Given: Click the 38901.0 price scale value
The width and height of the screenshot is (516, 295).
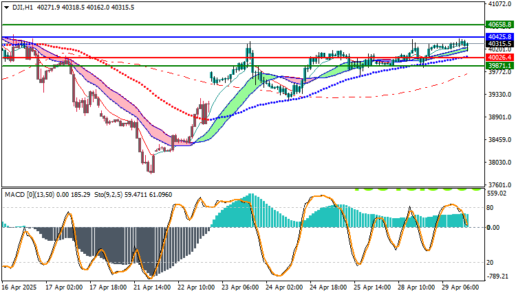Looking at the screenshot, I should 500,117.
